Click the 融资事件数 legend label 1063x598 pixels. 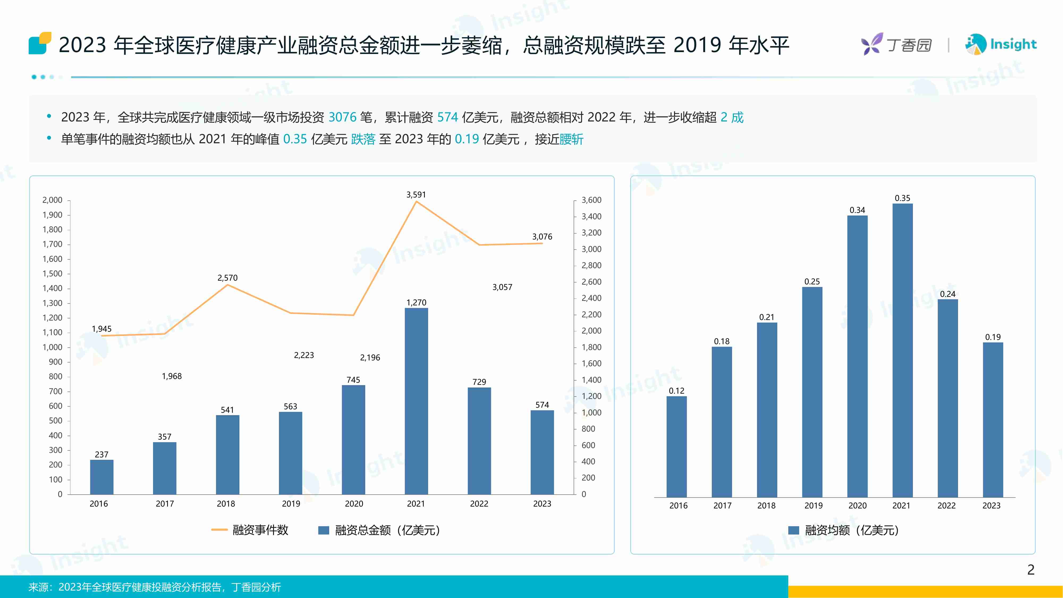click(260, 530)
